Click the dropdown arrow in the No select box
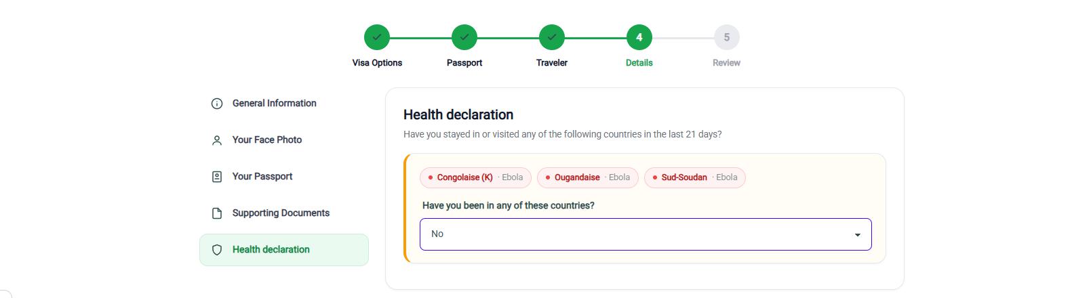This screenshot has height=298, width=1091. (858, 235)
